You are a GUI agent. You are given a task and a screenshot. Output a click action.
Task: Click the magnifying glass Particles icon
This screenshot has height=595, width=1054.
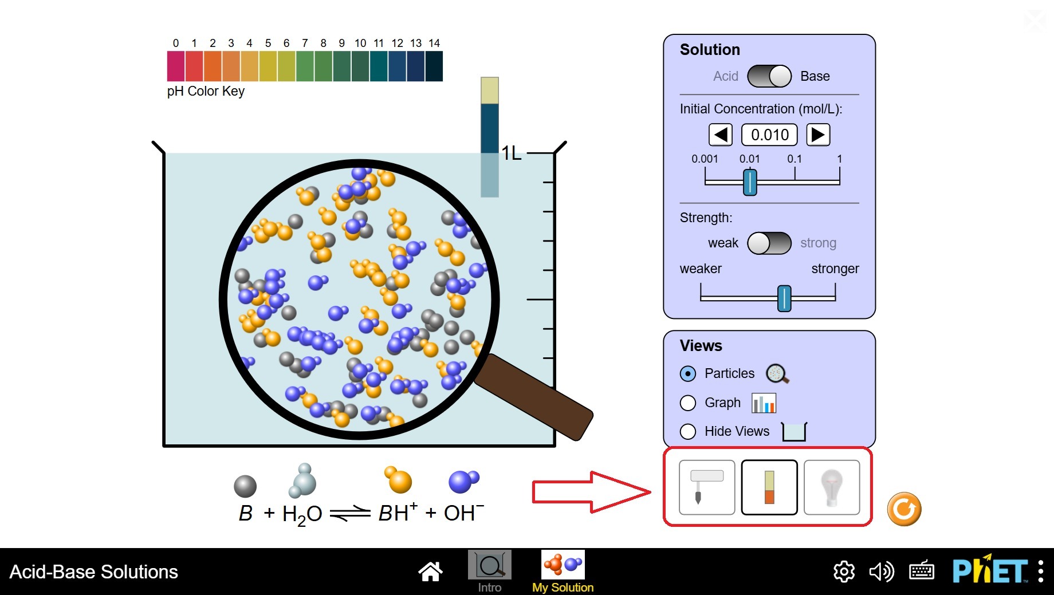tap(777, 374)
